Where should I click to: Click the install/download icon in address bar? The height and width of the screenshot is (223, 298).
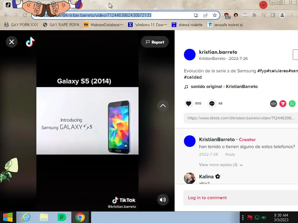point(196,15)
